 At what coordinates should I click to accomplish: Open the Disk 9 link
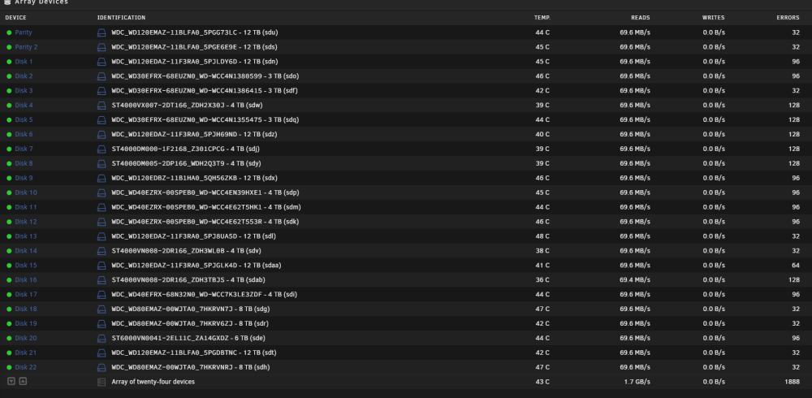24,177
